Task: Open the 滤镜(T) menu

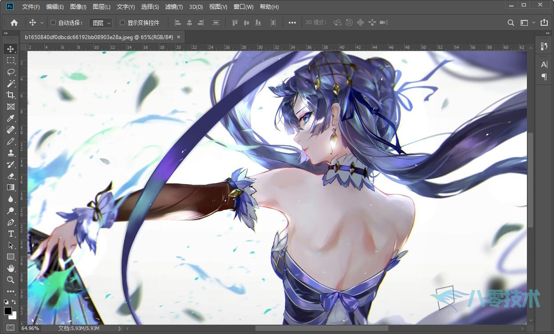Action: tap(174, 7)
